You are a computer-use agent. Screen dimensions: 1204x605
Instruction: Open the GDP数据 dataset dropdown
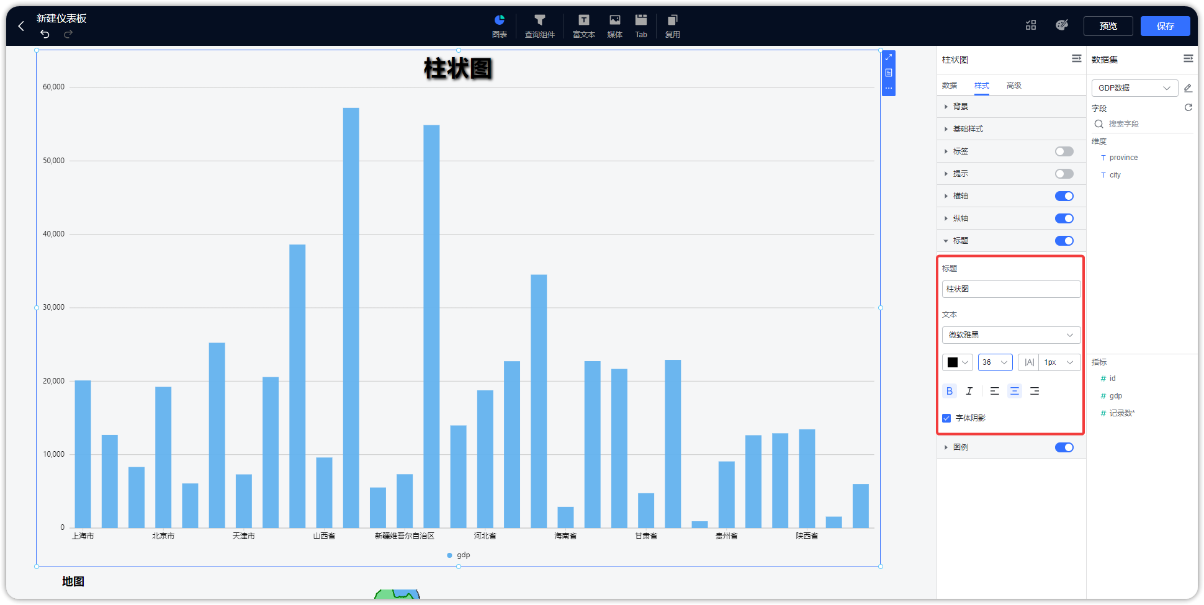pos(1134,87)
